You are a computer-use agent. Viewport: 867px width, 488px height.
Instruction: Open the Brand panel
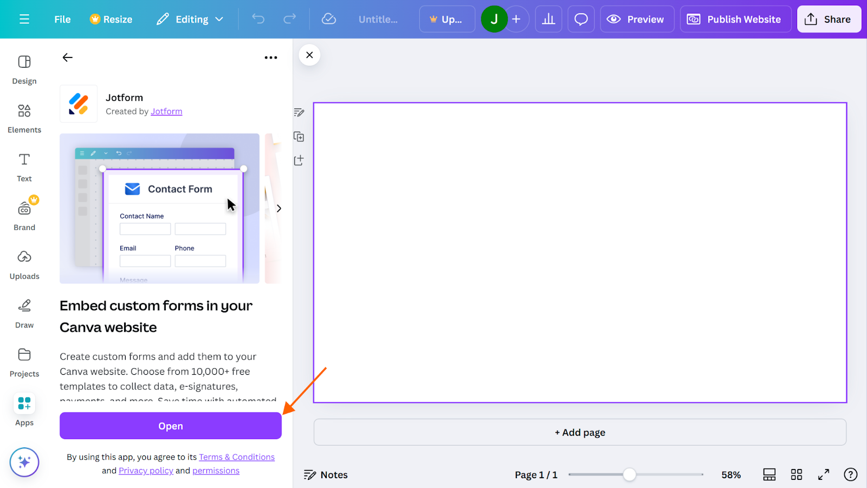(24, 214)
